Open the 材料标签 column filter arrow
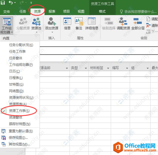 108,68
